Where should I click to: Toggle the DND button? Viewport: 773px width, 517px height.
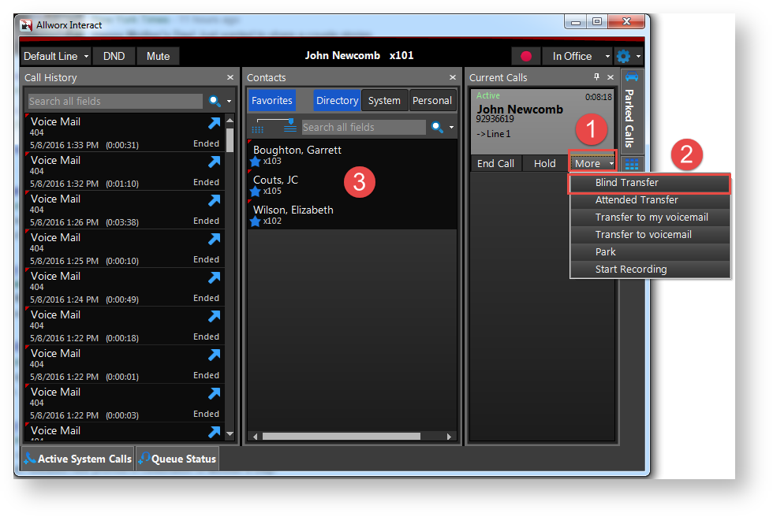pyautogui.click(x=114, y=56)
